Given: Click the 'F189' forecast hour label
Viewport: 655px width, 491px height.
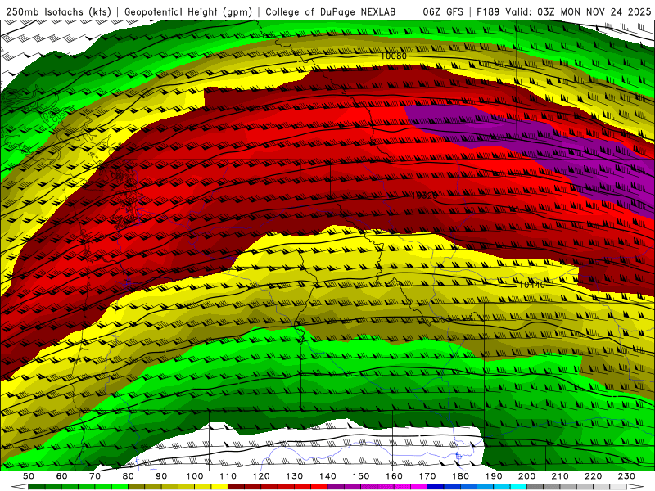Looking at the screenshot, I should [x=488, y=11].
